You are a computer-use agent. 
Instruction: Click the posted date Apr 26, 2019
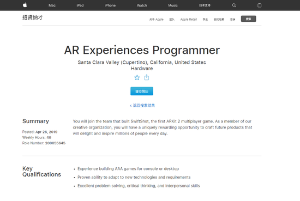(46, 132)
